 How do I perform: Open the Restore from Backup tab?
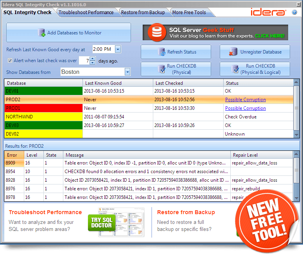click(x=143, y=13)
